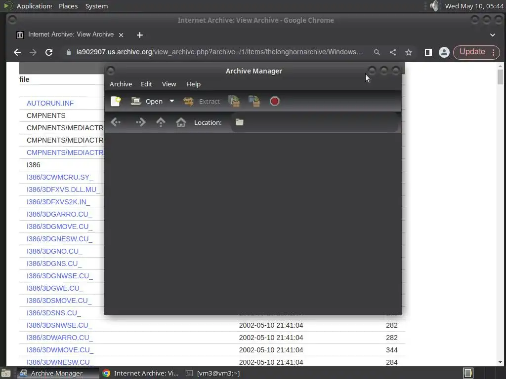Viewport: 506px width, 379px height.
Task: Open I386/3DGMOVE.CU_ link
Action: coord(59,227)
